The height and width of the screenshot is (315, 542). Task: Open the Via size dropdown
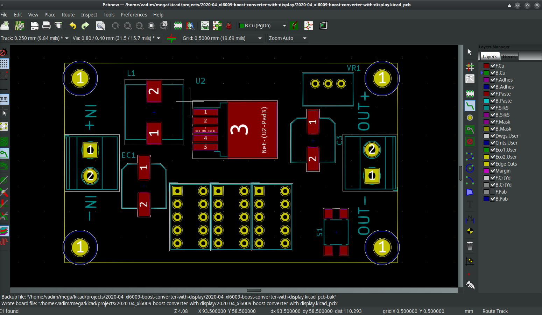117,38
